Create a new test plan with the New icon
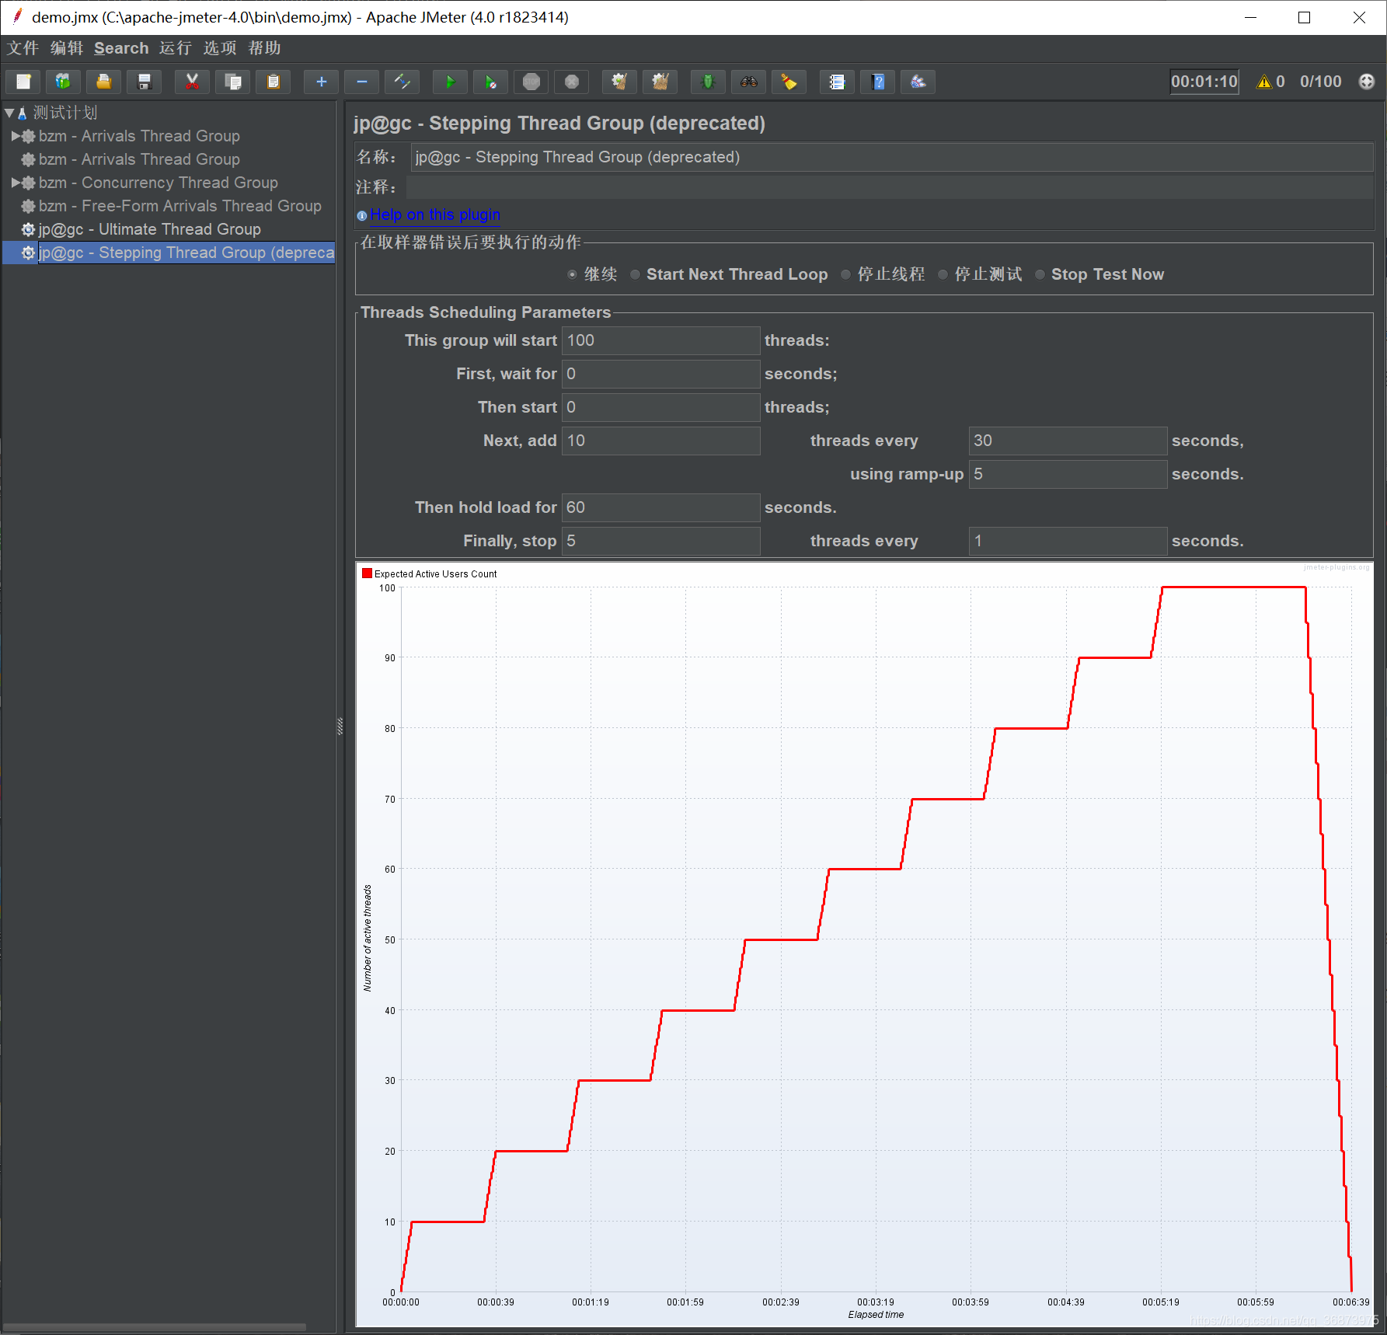Viewport: 1387px width, 1335px height. coord(23,82)
